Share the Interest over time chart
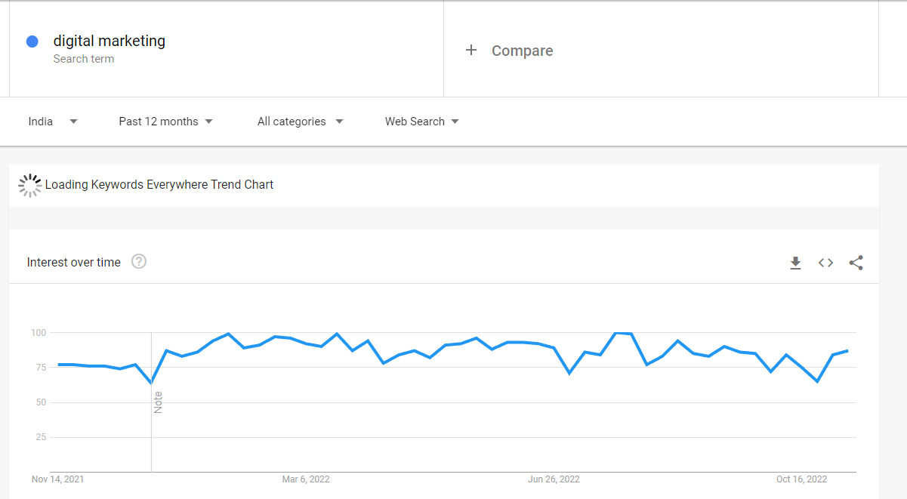Viewport: 907px width, 499px height. click(856, 263)
